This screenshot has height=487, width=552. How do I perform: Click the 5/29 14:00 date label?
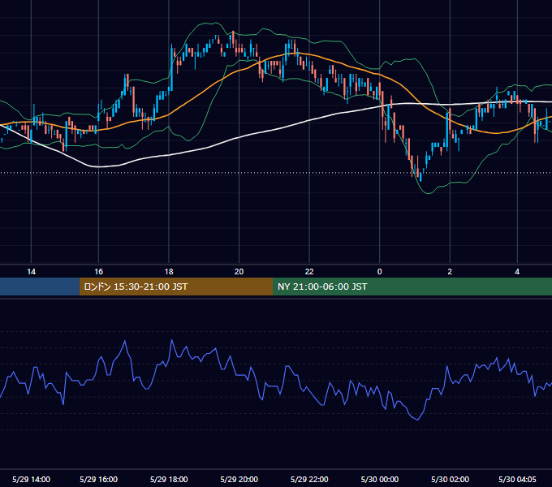point(32,479)
